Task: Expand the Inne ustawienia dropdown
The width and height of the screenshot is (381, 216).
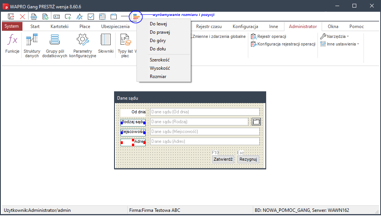Action: click(340, 44)
